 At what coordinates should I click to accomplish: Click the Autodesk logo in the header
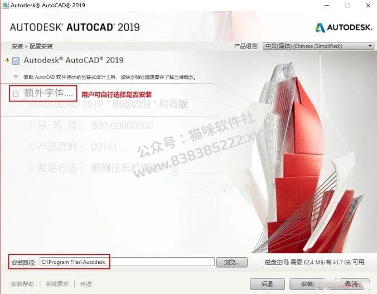pyautogui.click(x=344, y=28)
